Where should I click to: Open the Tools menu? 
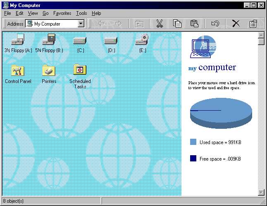point(81,13)
